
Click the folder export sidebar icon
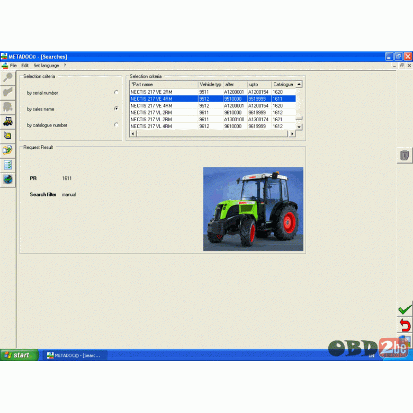8,150
